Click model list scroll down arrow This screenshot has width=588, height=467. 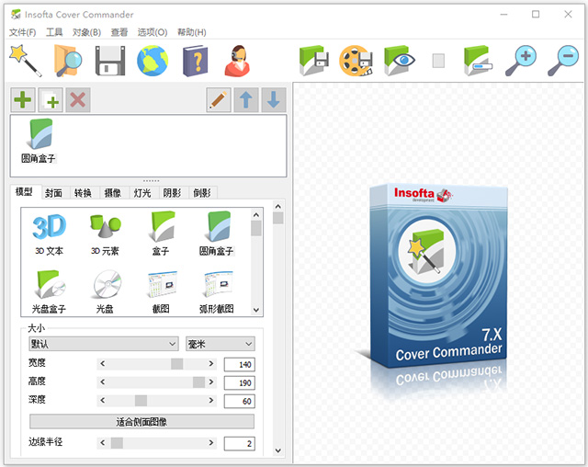256,310
